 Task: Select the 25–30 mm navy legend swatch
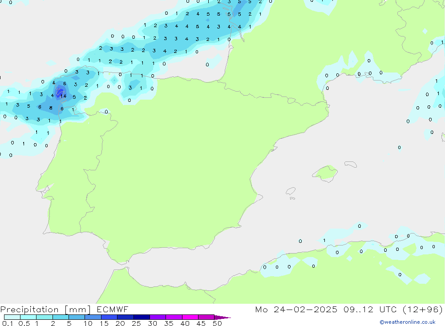click(142, 317)
